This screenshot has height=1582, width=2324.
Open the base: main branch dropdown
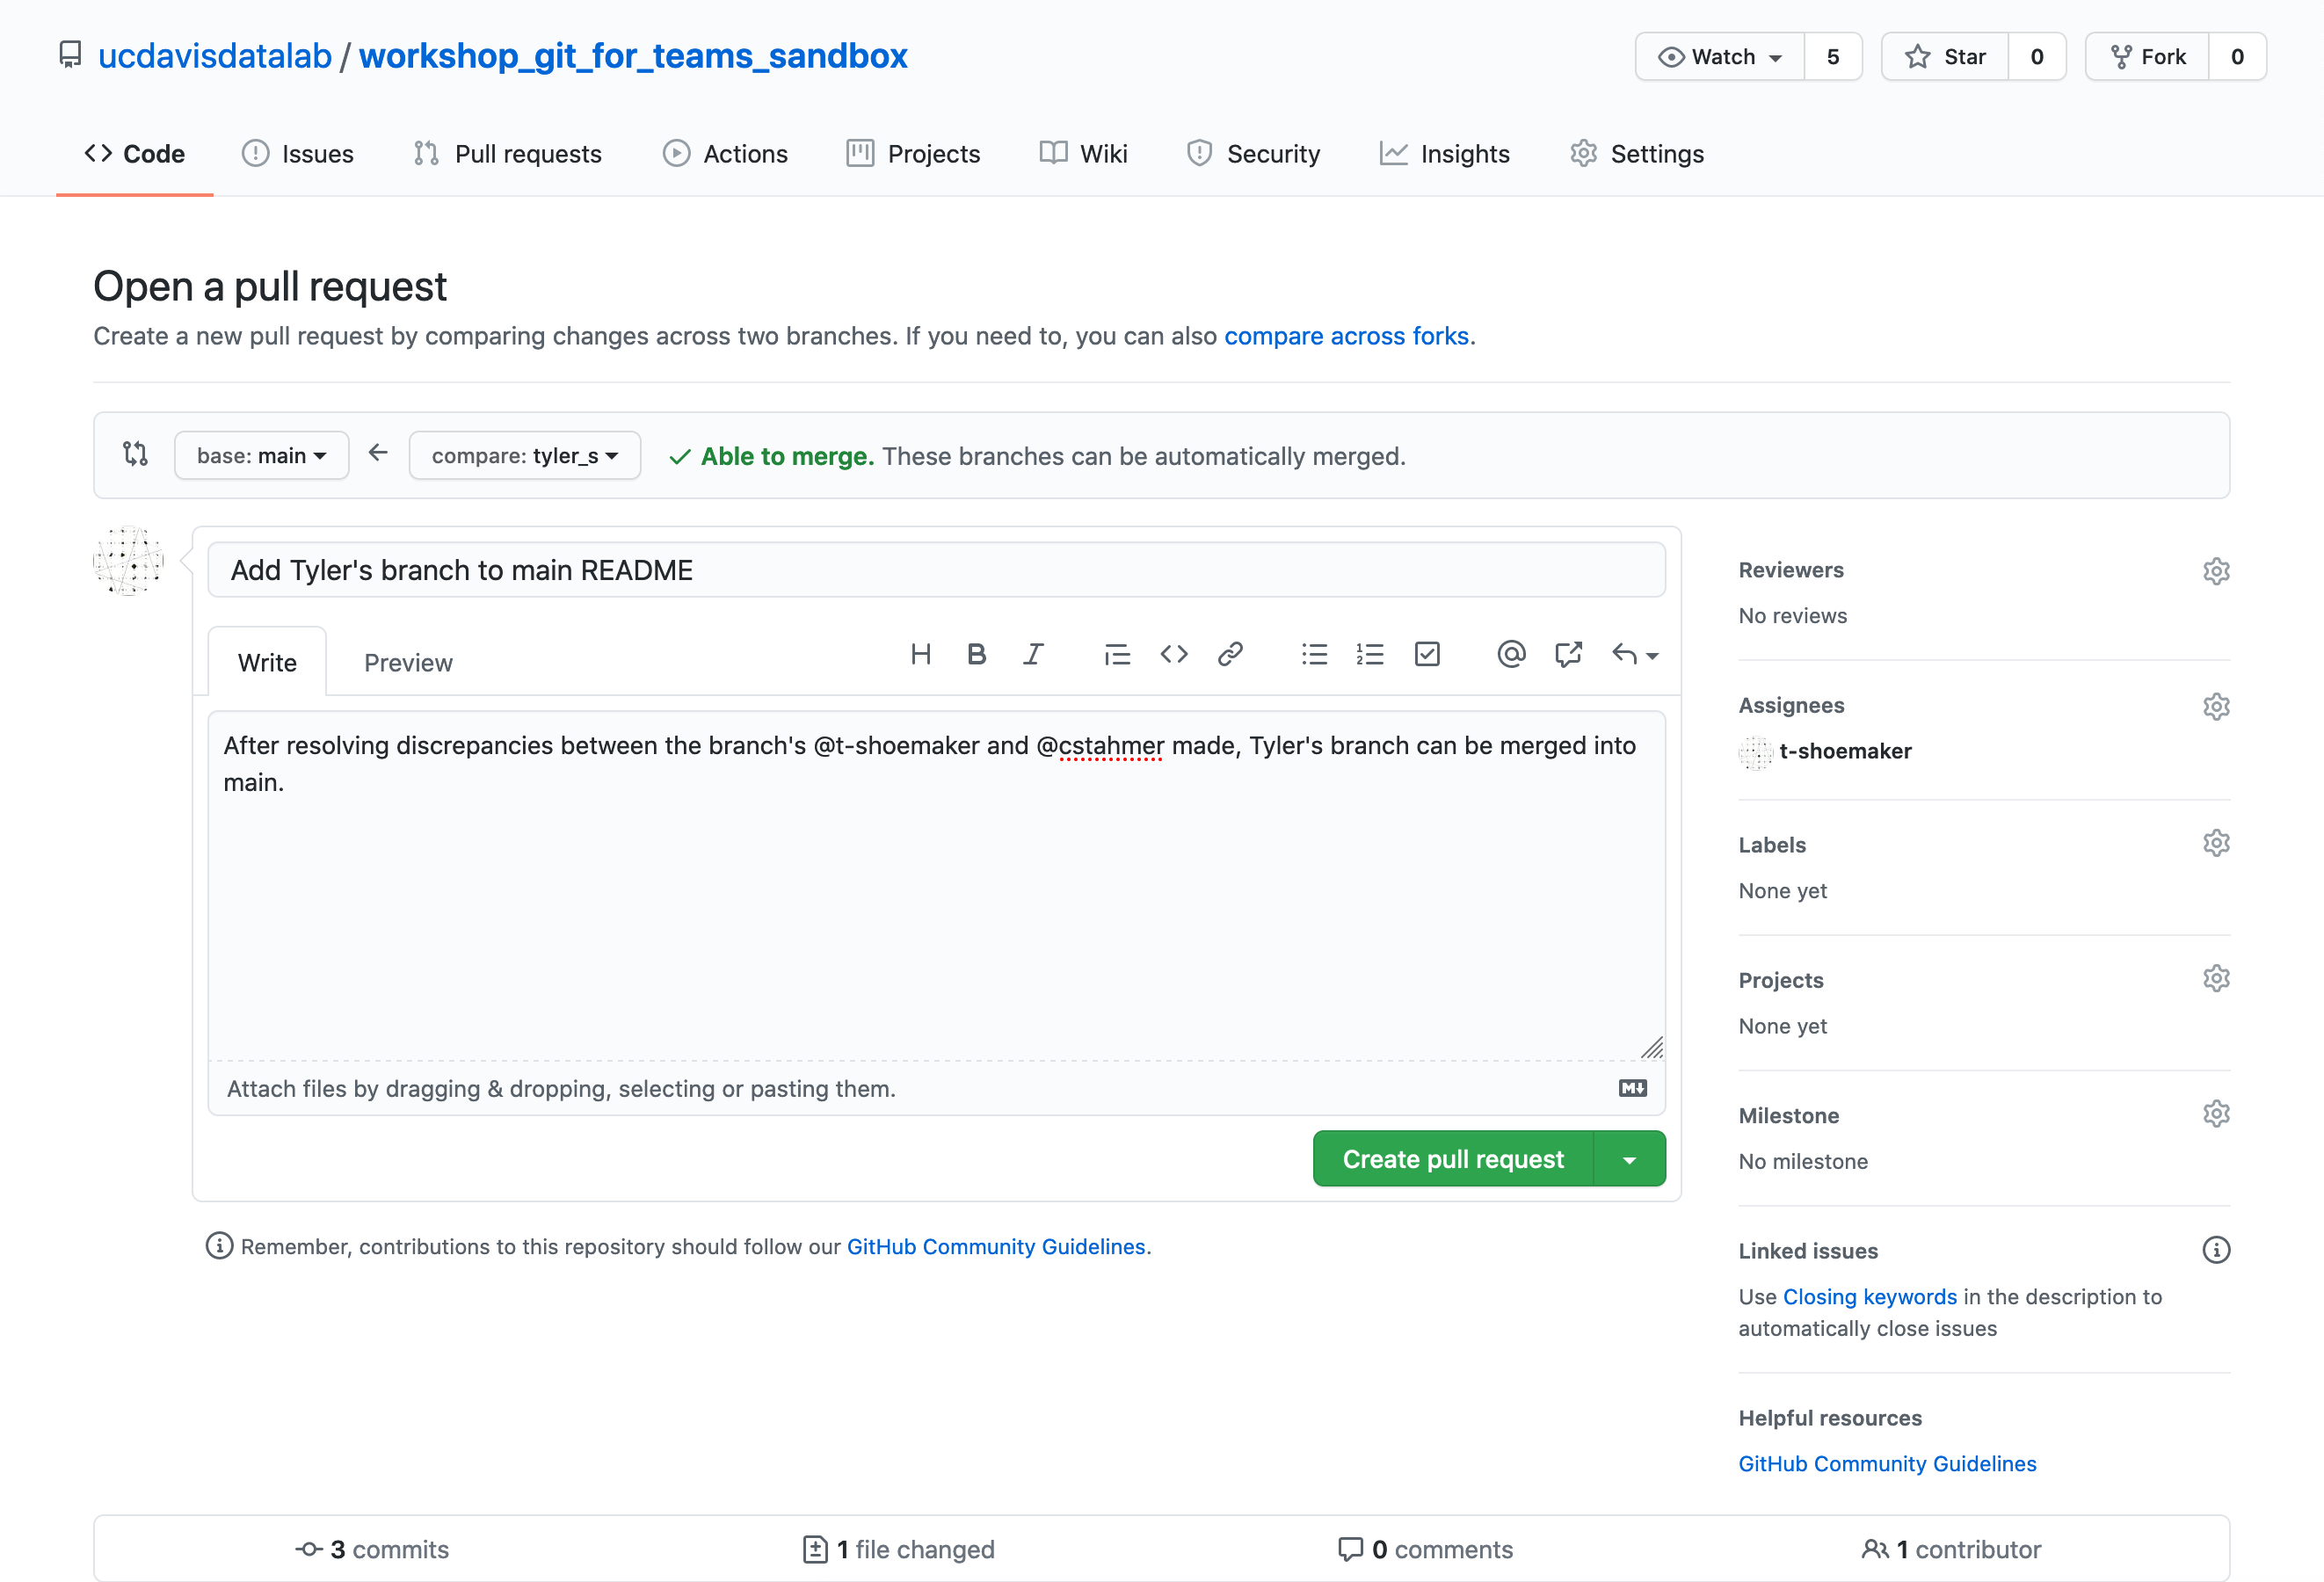(261, 456)
